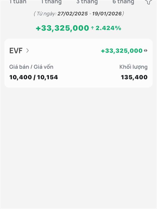Open the EVF stock ticker

coord(16,51)
